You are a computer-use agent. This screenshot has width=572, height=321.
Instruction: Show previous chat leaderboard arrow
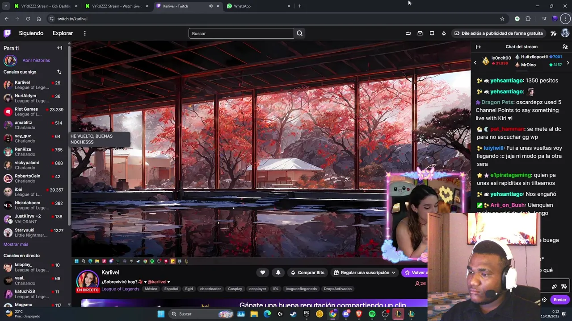click(475, 63)
